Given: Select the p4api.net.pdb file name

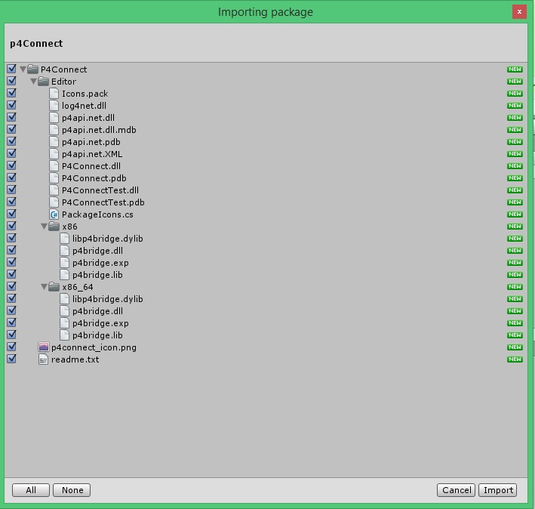Looking at the screenshot, I should 91,142.
